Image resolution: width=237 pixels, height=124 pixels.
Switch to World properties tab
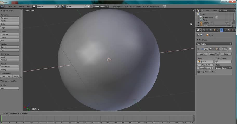pyautogui.click(x=211, y=30)
